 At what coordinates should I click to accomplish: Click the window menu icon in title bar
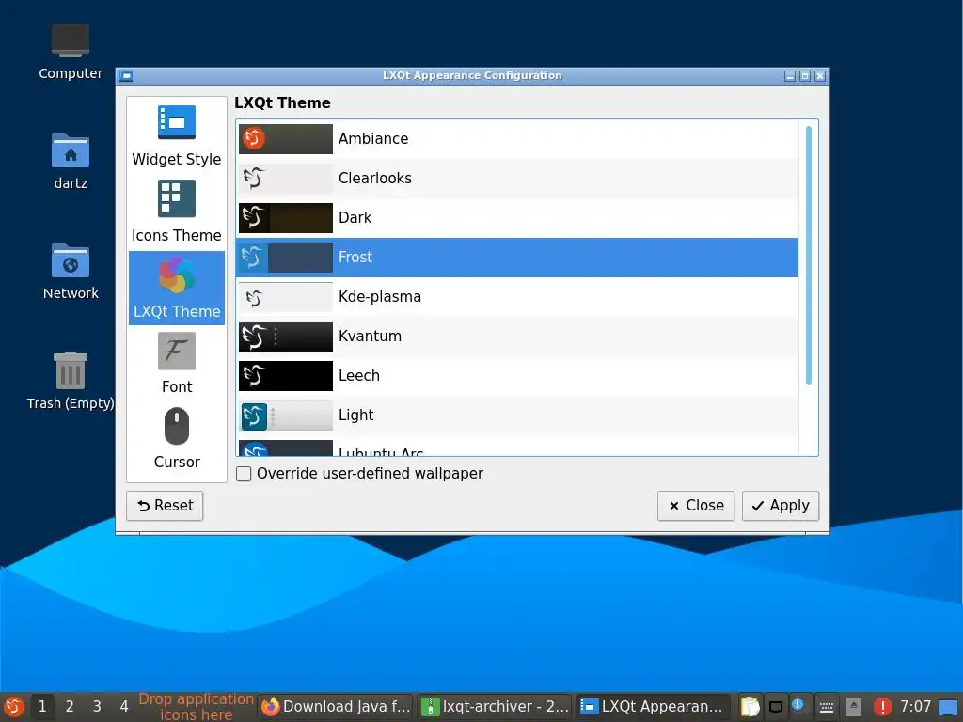click(126, 76)
